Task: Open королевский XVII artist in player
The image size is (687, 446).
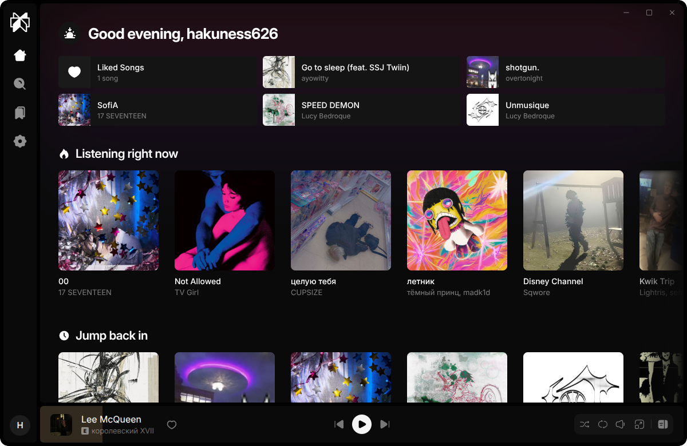Action: click(x=123, y=431)
